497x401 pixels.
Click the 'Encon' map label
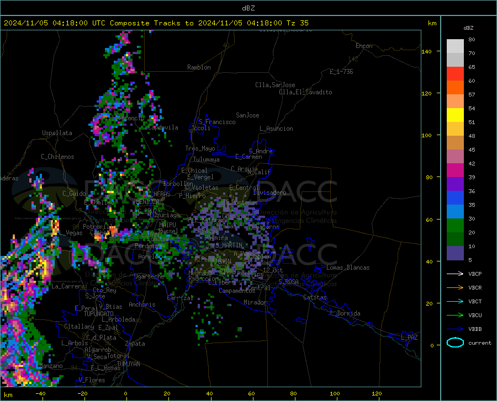364,46
